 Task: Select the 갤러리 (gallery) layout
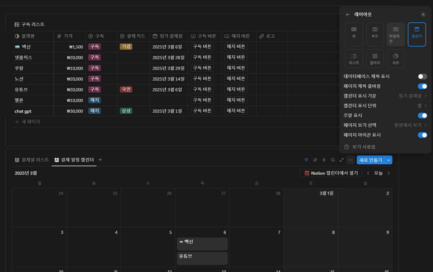375,59
